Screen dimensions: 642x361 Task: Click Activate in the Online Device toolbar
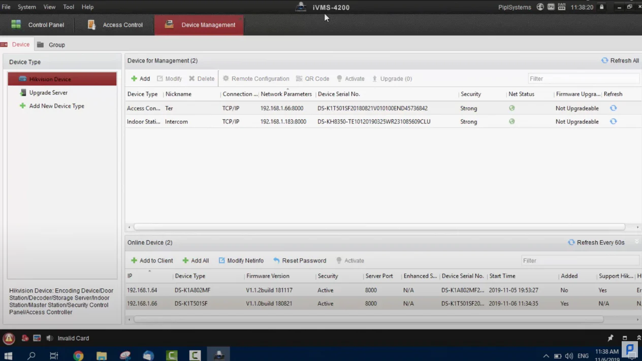pyautogui.click(x=350, y=260)
